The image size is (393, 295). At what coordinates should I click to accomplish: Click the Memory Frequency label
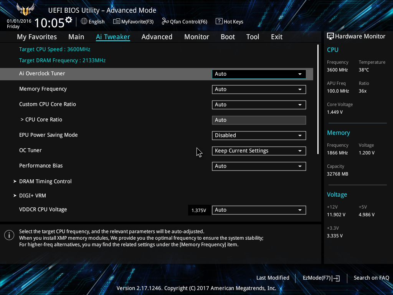(43, 89)
